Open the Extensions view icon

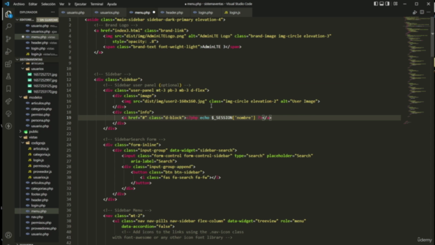pos(8,64)
